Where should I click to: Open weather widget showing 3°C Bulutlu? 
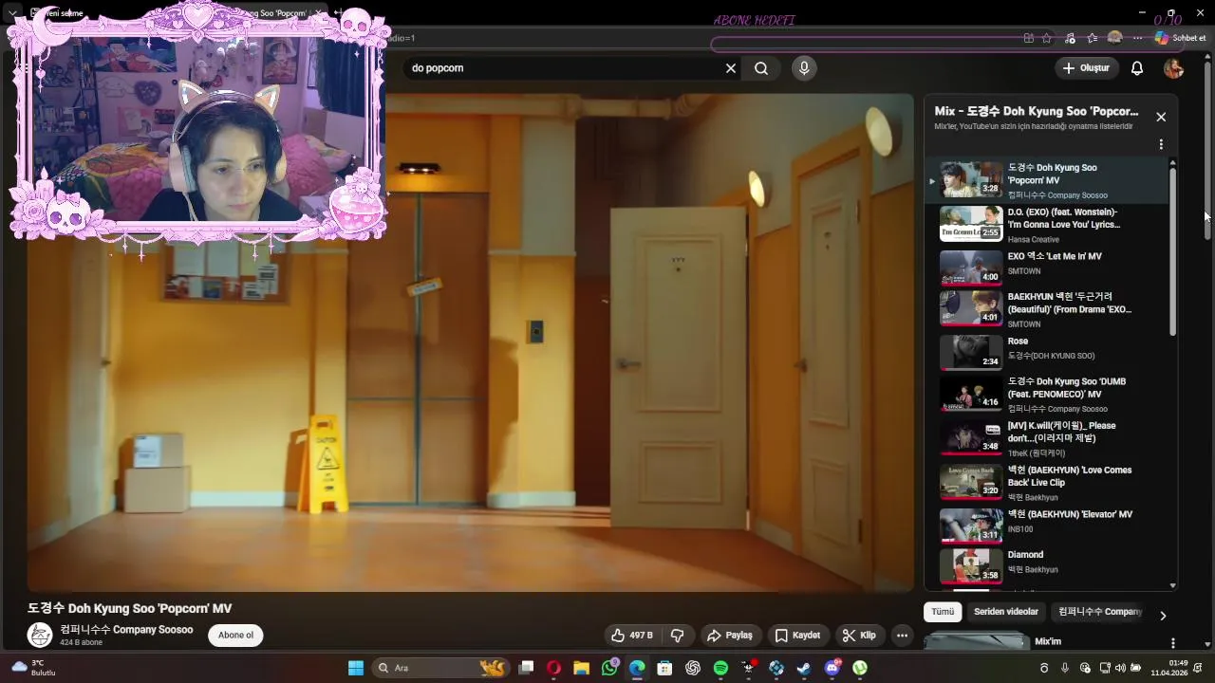click(x=35, y=668)
